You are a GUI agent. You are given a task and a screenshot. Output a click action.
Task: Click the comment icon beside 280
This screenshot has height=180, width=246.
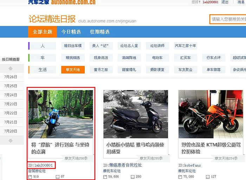tap(133, 177)
